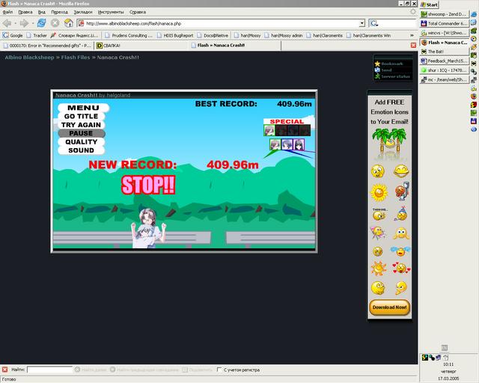Switch to wincvs taskbar item
Image resolution: width=479 pixels, height=383 pixels.
click(x=444, y=33)
